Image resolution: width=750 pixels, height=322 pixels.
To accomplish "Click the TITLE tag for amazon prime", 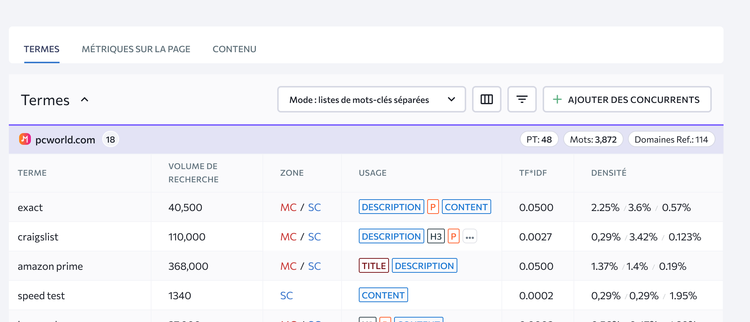I will coord(374,266).
